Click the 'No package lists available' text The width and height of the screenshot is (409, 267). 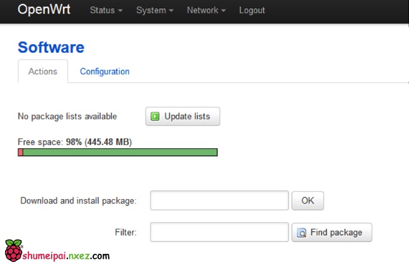(x=67, y=116)
